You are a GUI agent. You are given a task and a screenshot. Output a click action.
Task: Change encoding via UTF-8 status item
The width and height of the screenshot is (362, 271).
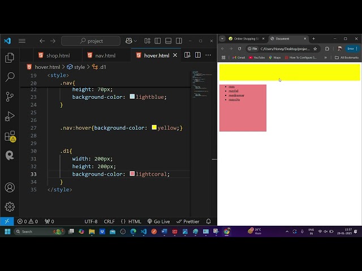click(91, 221)
